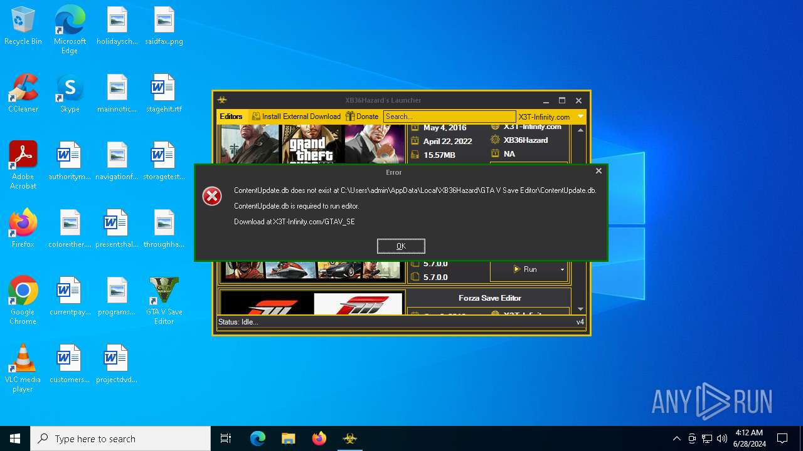Run the GTA V Save Editor
803x451 pixels.
[524, 269]
